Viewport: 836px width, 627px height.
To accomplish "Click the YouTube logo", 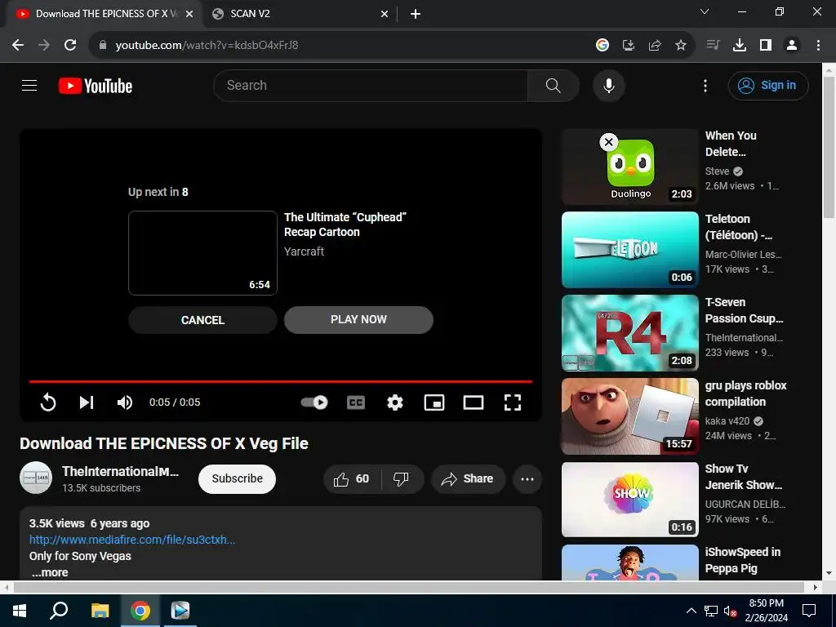I will click(x=96, y=86).
